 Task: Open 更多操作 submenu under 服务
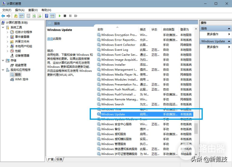213,34
